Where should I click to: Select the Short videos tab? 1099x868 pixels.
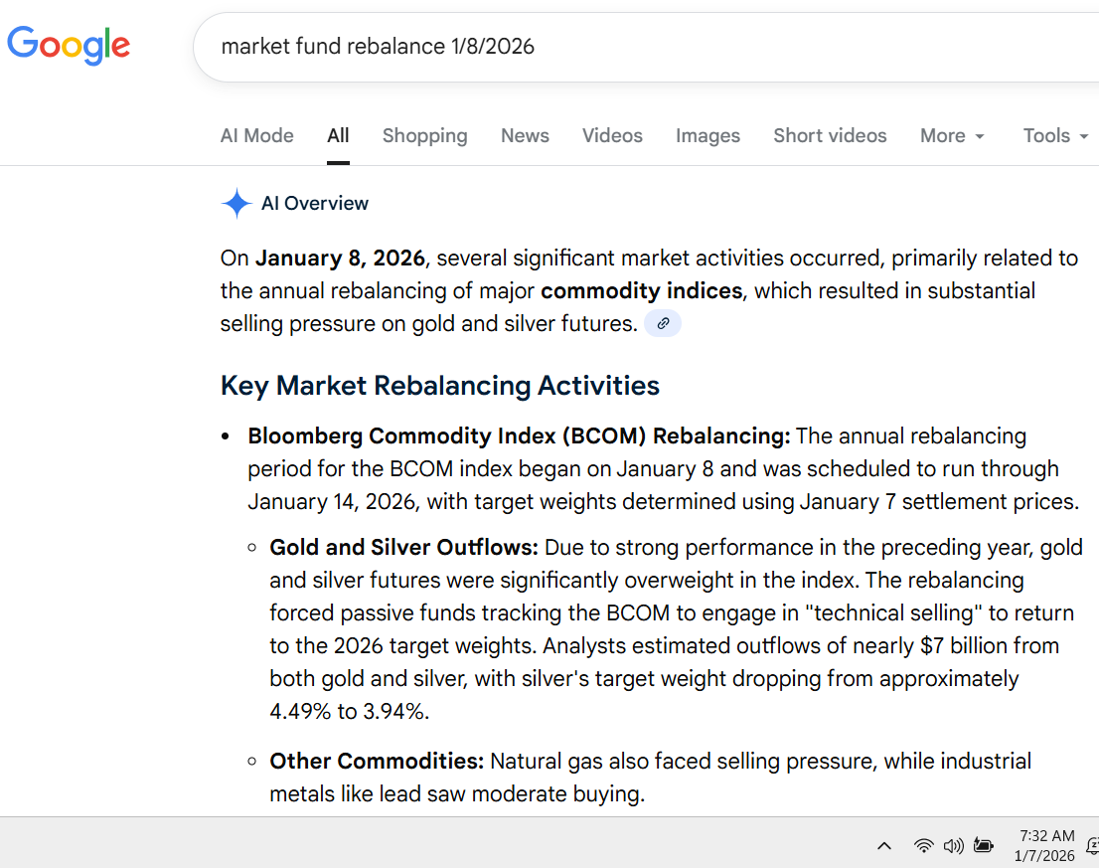830,136
